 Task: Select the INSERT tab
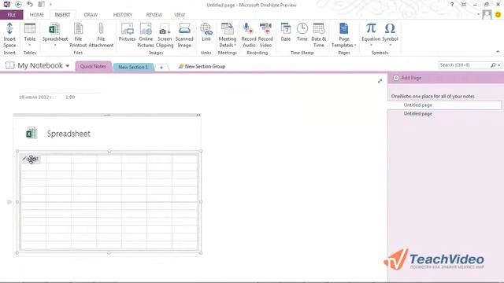[62, 15]
